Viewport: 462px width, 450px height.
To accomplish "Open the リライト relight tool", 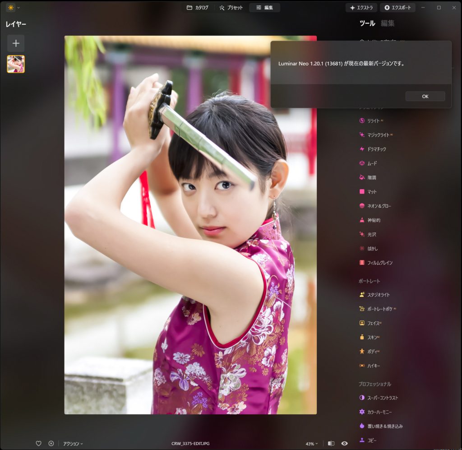I will point(373,121).
